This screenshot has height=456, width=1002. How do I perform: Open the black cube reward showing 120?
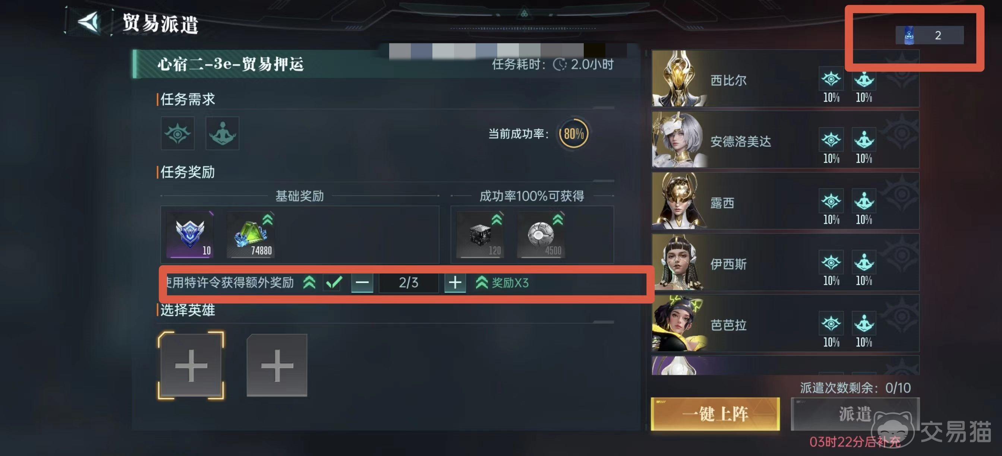(x=480, y=234)
